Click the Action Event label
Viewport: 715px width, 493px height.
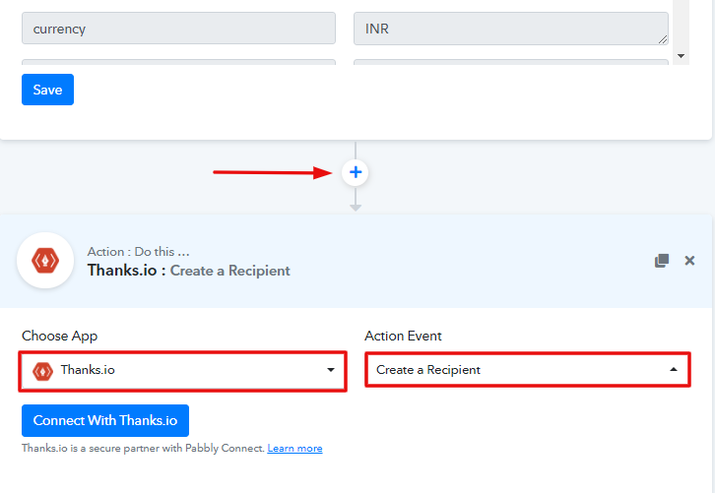coord(403,337)
